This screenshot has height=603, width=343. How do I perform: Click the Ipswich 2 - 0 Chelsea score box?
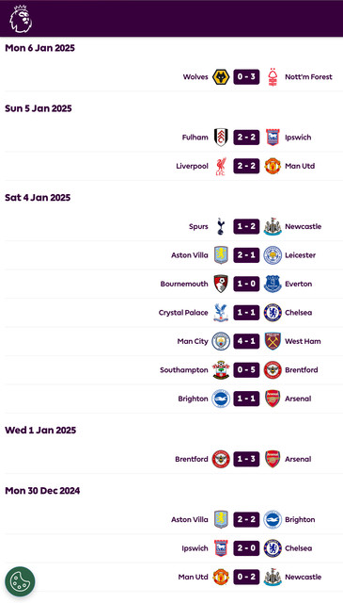[x=246, y=548]
